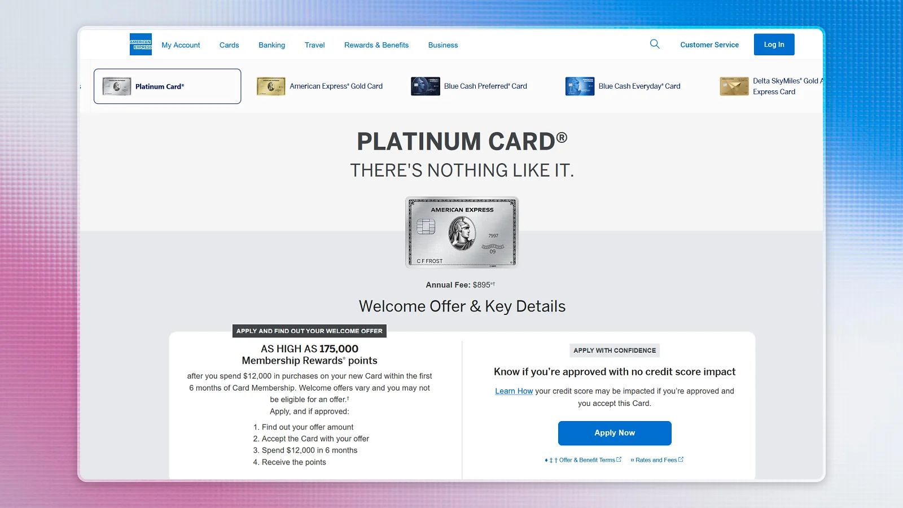Click the APPLY WITH CONFIDENCE badge
This screenshot has width=903, height=508.
click(615, 351)
